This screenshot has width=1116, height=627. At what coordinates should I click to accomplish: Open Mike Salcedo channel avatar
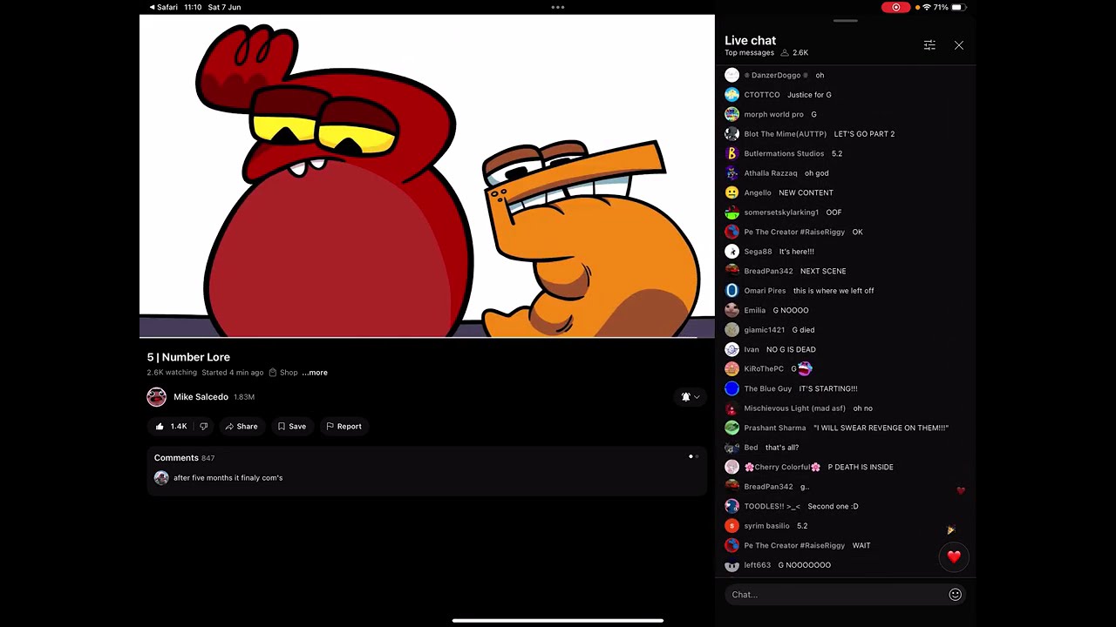(157, 397)
